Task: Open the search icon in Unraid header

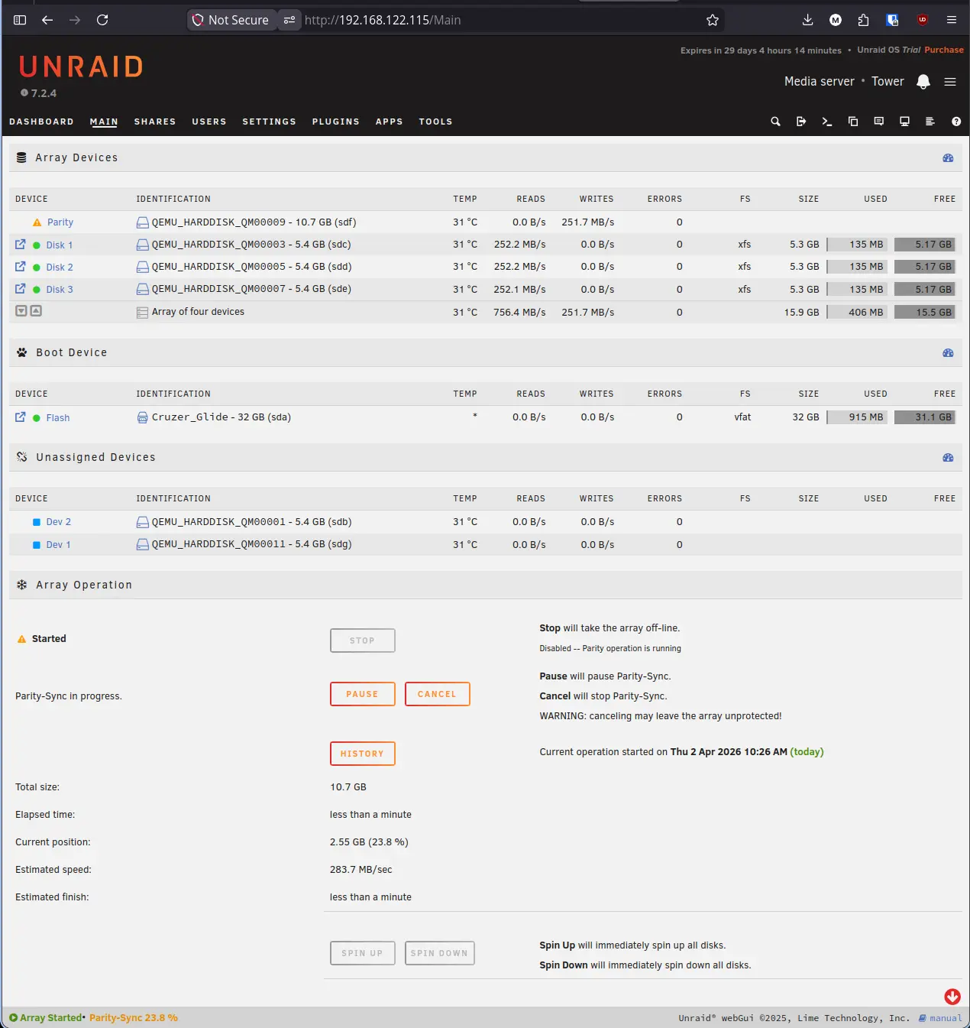Action: click(775, 122)
